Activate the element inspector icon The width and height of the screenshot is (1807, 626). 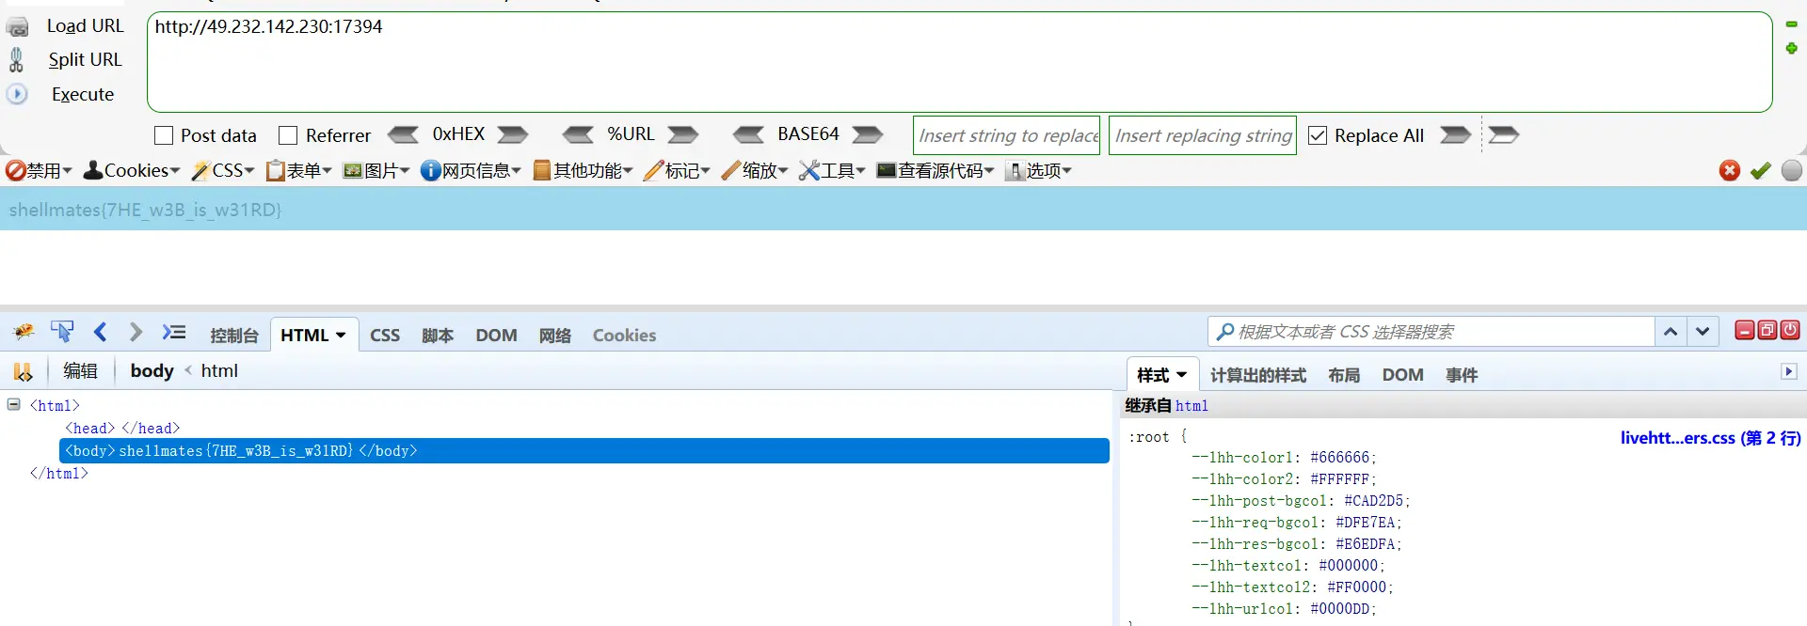[62, 332]
